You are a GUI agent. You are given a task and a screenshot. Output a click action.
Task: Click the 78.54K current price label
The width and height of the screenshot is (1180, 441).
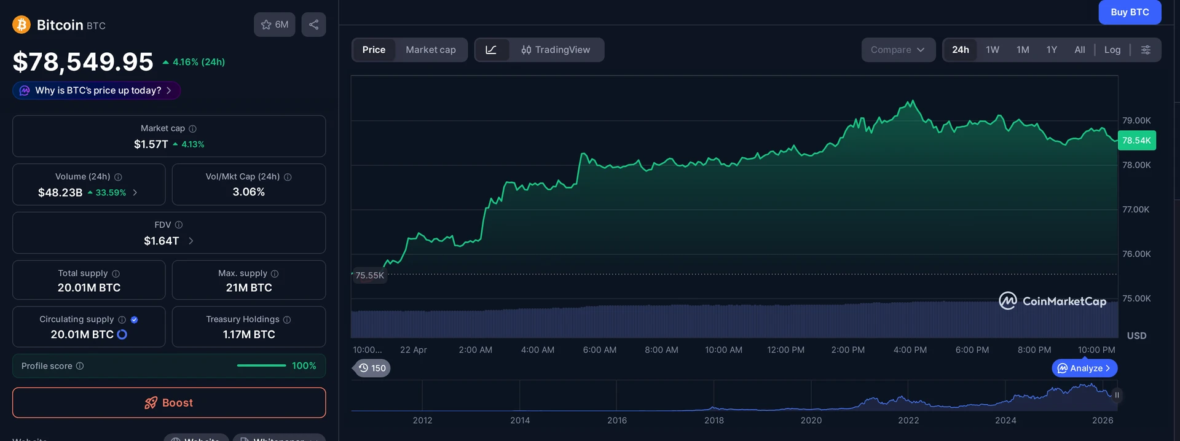click(x=1136, y=141)
